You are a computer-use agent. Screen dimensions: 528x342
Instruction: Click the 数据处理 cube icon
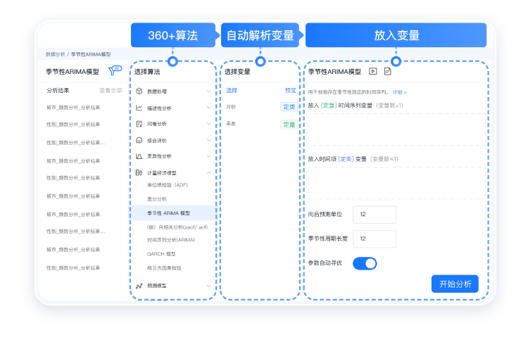point(139,91)
